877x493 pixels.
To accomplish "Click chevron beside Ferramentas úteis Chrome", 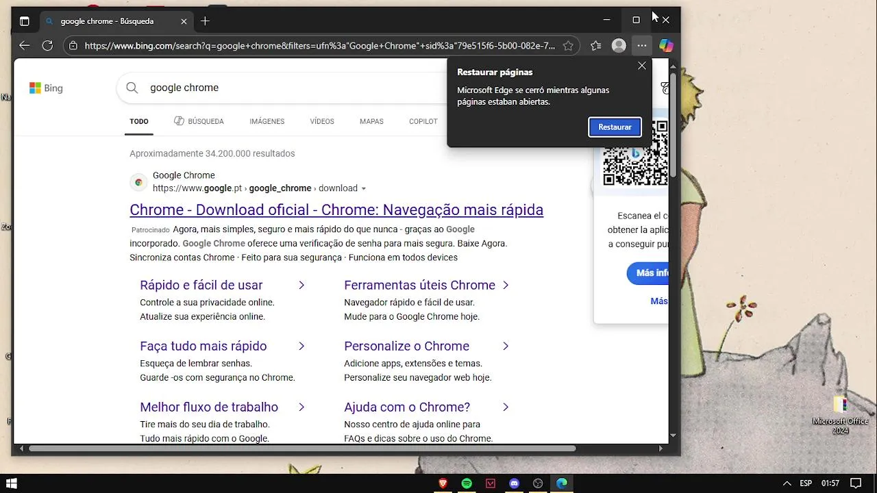I will click(x=506, y=285).
